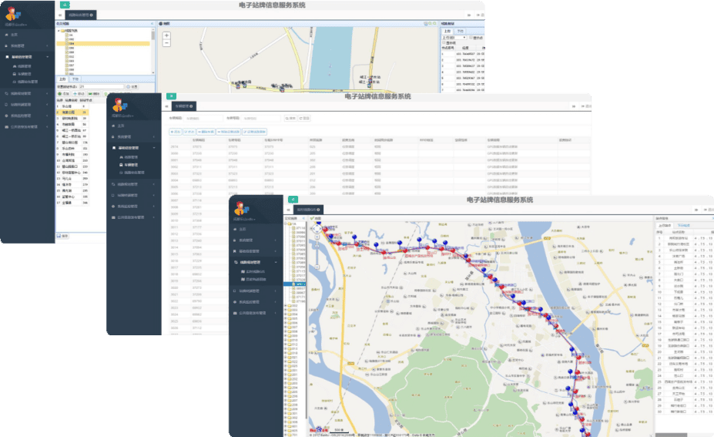Click green sidebar toggle in top window
The width and height of the screenshot is (714, 437).
tap(65, 5)
